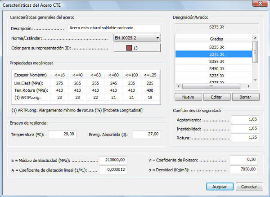This screenshot has height=197, width=270.
Task: Select grade S450 J0 in list
Action: coord(213,68)
